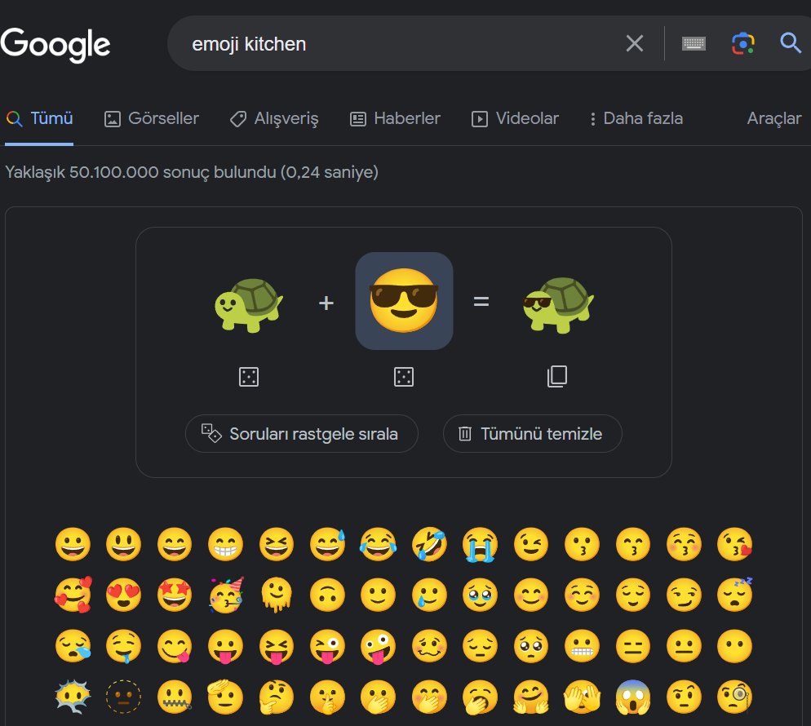
Task: Choose the saluting face emoji
Action: pos(225,697)
